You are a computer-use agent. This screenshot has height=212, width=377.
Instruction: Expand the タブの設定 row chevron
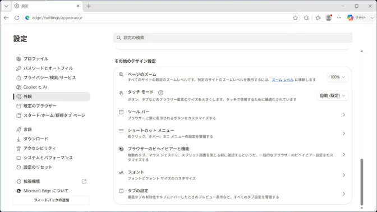[344, 193]
